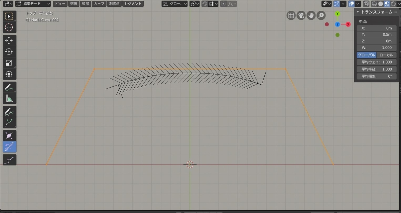401x213 pixels.
Task: Select the Rotate tool
Action: click(x=9, y=51)
